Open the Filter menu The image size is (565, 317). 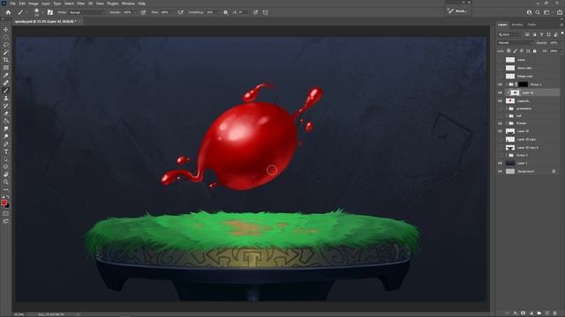point(80,4)
